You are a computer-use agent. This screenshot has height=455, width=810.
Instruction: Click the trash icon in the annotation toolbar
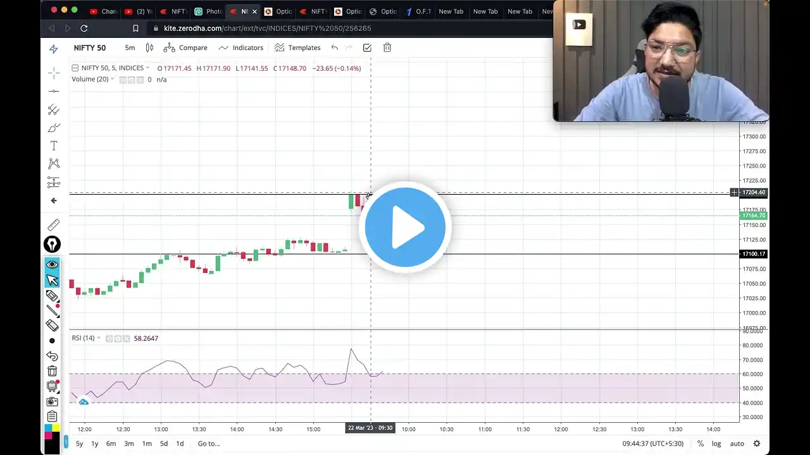52,371
